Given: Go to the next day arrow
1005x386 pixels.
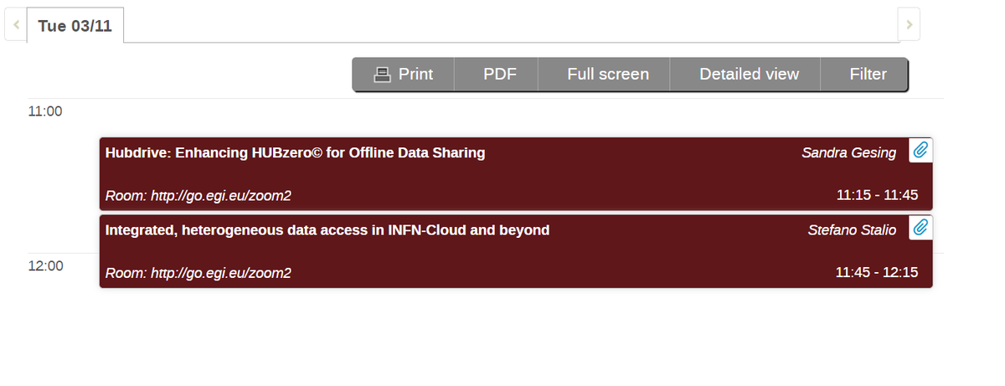Looking at the screenshot, I should (x=909, y=25).
